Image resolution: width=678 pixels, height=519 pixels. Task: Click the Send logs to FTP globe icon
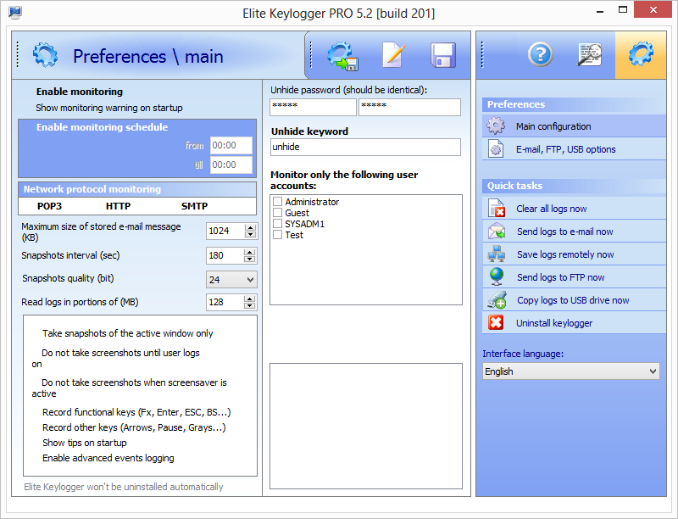click(x=496, y=277)
